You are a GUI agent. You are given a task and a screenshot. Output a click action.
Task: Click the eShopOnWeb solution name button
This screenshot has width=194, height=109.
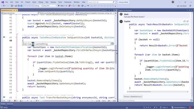pyautogui.click(x=123, y=2)
